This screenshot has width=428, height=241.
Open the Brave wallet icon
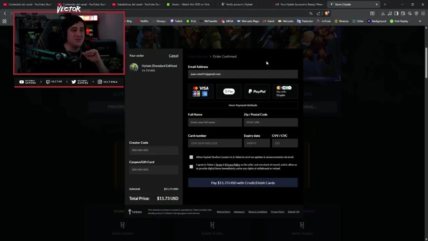click(403, 13)
